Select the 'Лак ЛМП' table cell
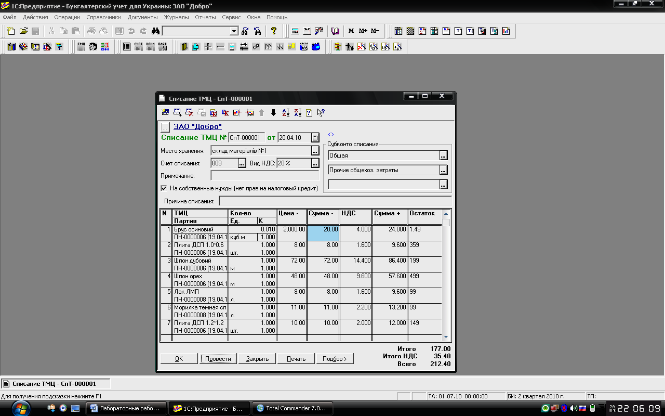Viewport: 665px width, 416px height. [201, 292]
